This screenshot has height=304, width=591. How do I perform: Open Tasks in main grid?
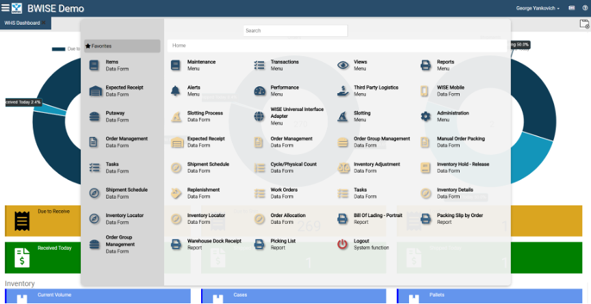point(357,194)
